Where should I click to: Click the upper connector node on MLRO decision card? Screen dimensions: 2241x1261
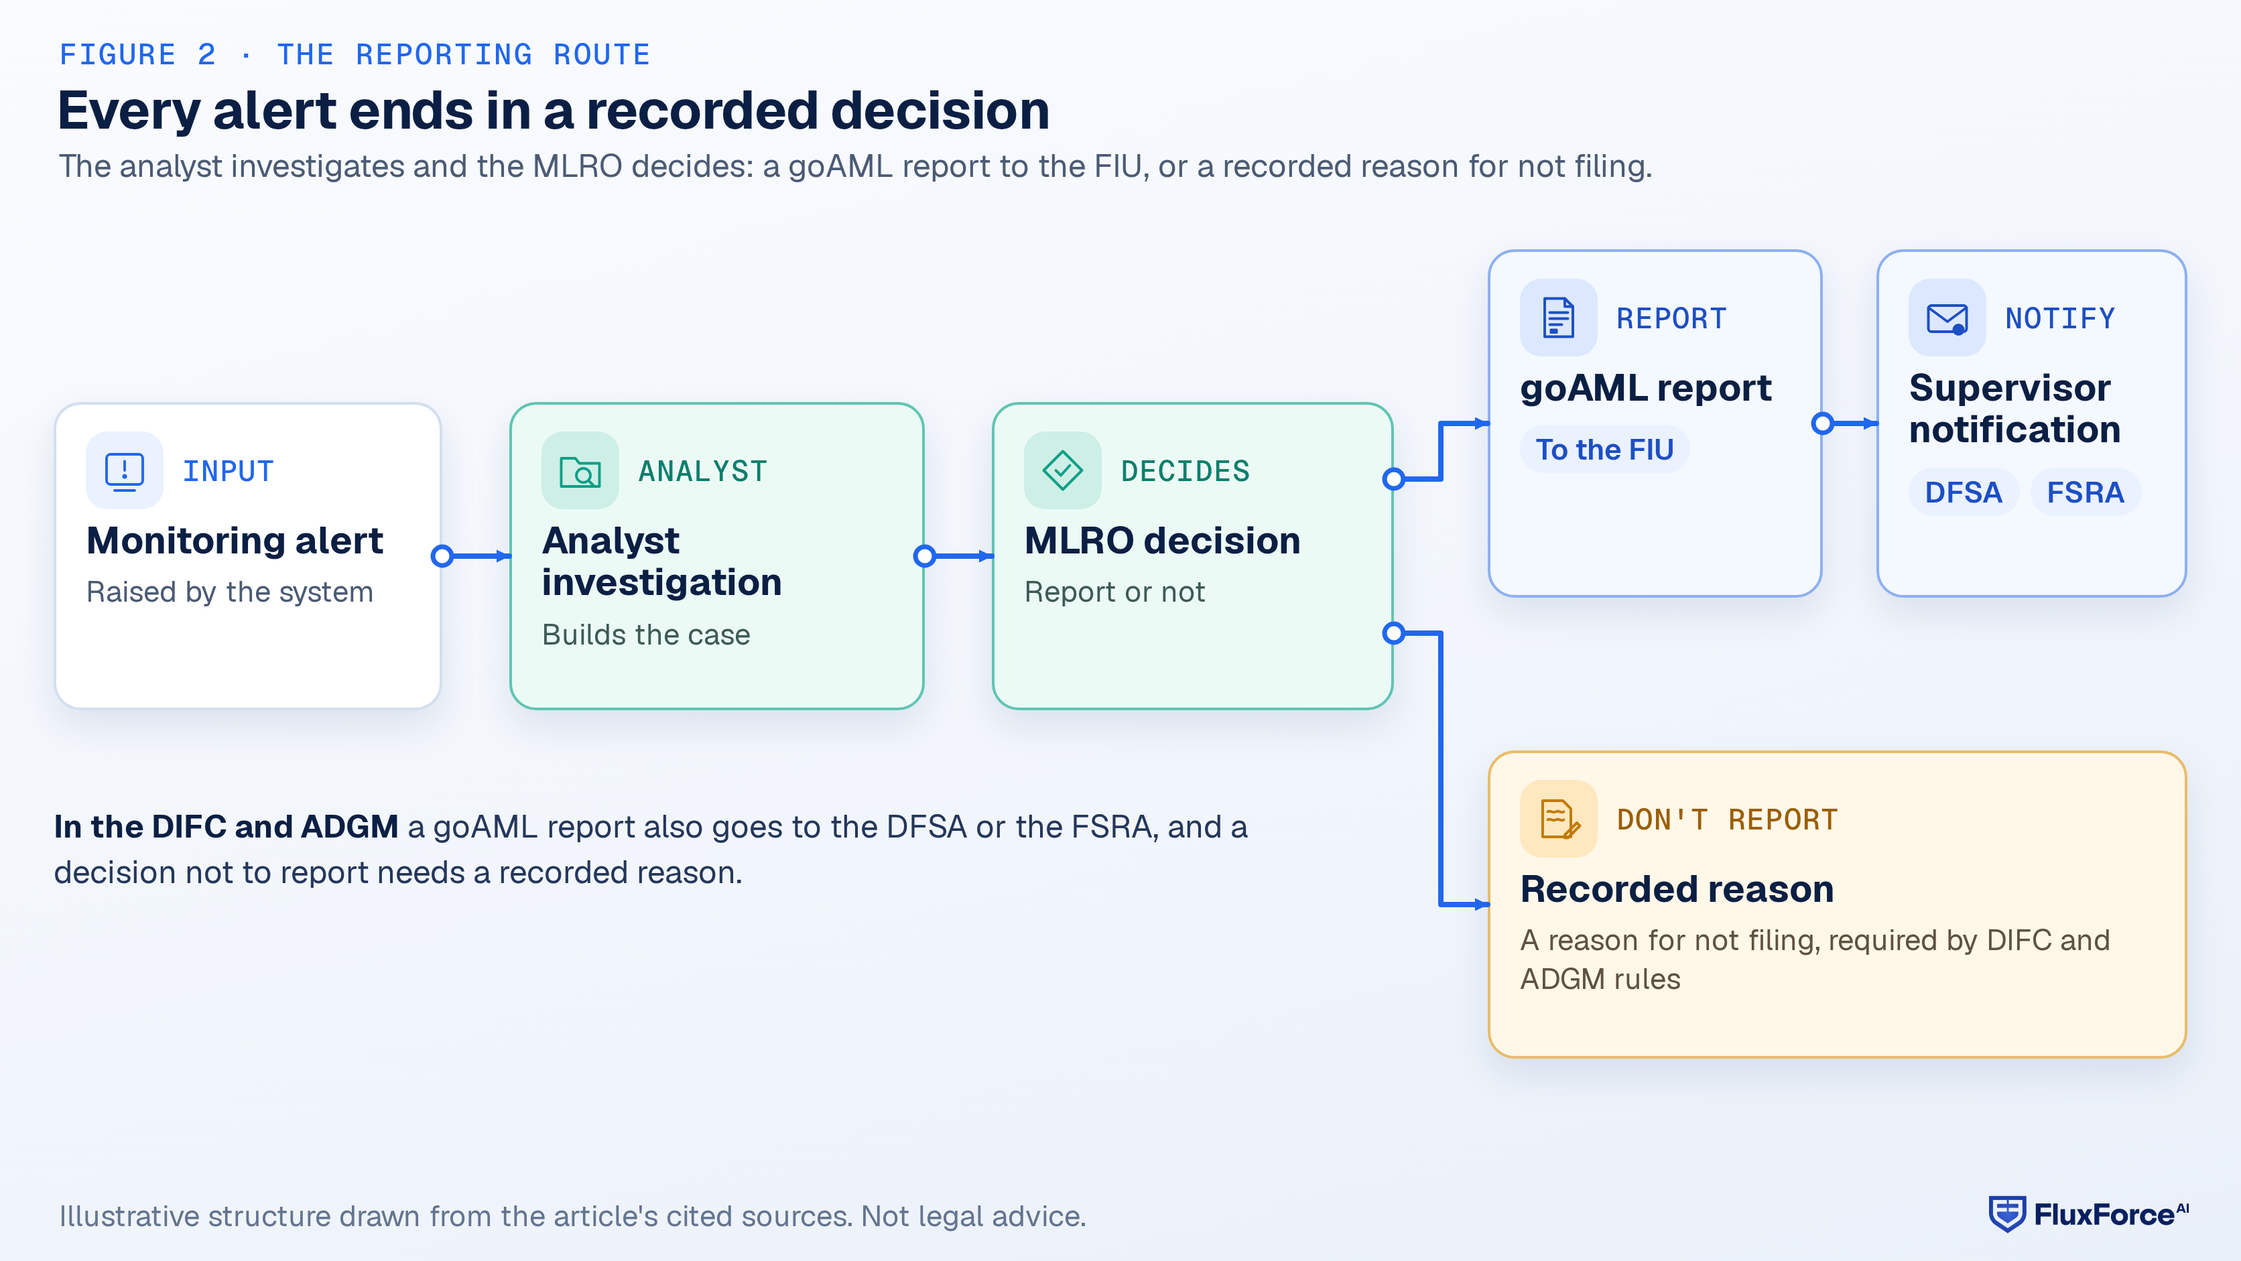tap(1394, 478)
